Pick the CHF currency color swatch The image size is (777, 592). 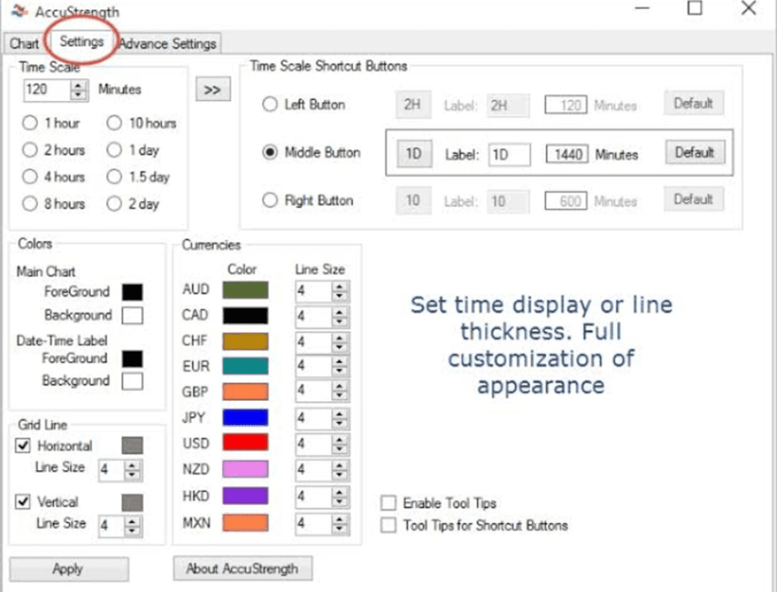pyautogui.click(x=245, y=341)
